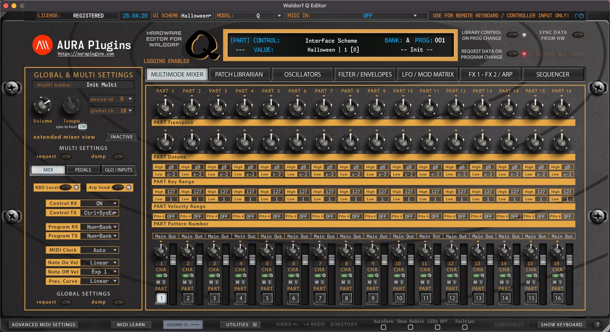Click the undo arrow icon
This screenshot has width=610, height=332.
[x=296, y=324]
